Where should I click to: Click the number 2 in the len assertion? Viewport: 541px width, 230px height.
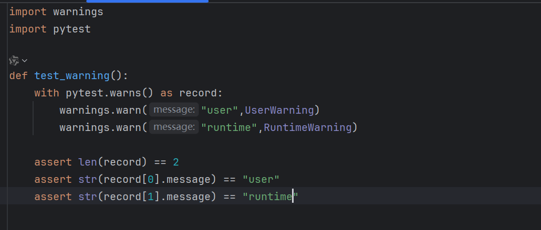(x=176, y=162)
